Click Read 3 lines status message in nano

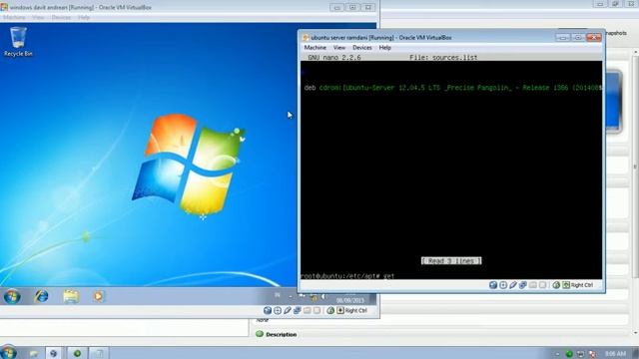pos(451,260)
